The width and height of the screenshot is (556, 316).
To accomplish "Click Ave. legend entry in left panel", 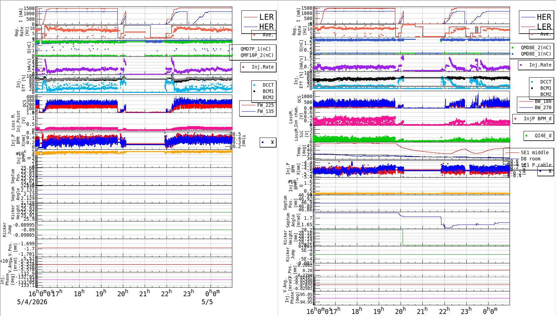I will pos(268,35).
